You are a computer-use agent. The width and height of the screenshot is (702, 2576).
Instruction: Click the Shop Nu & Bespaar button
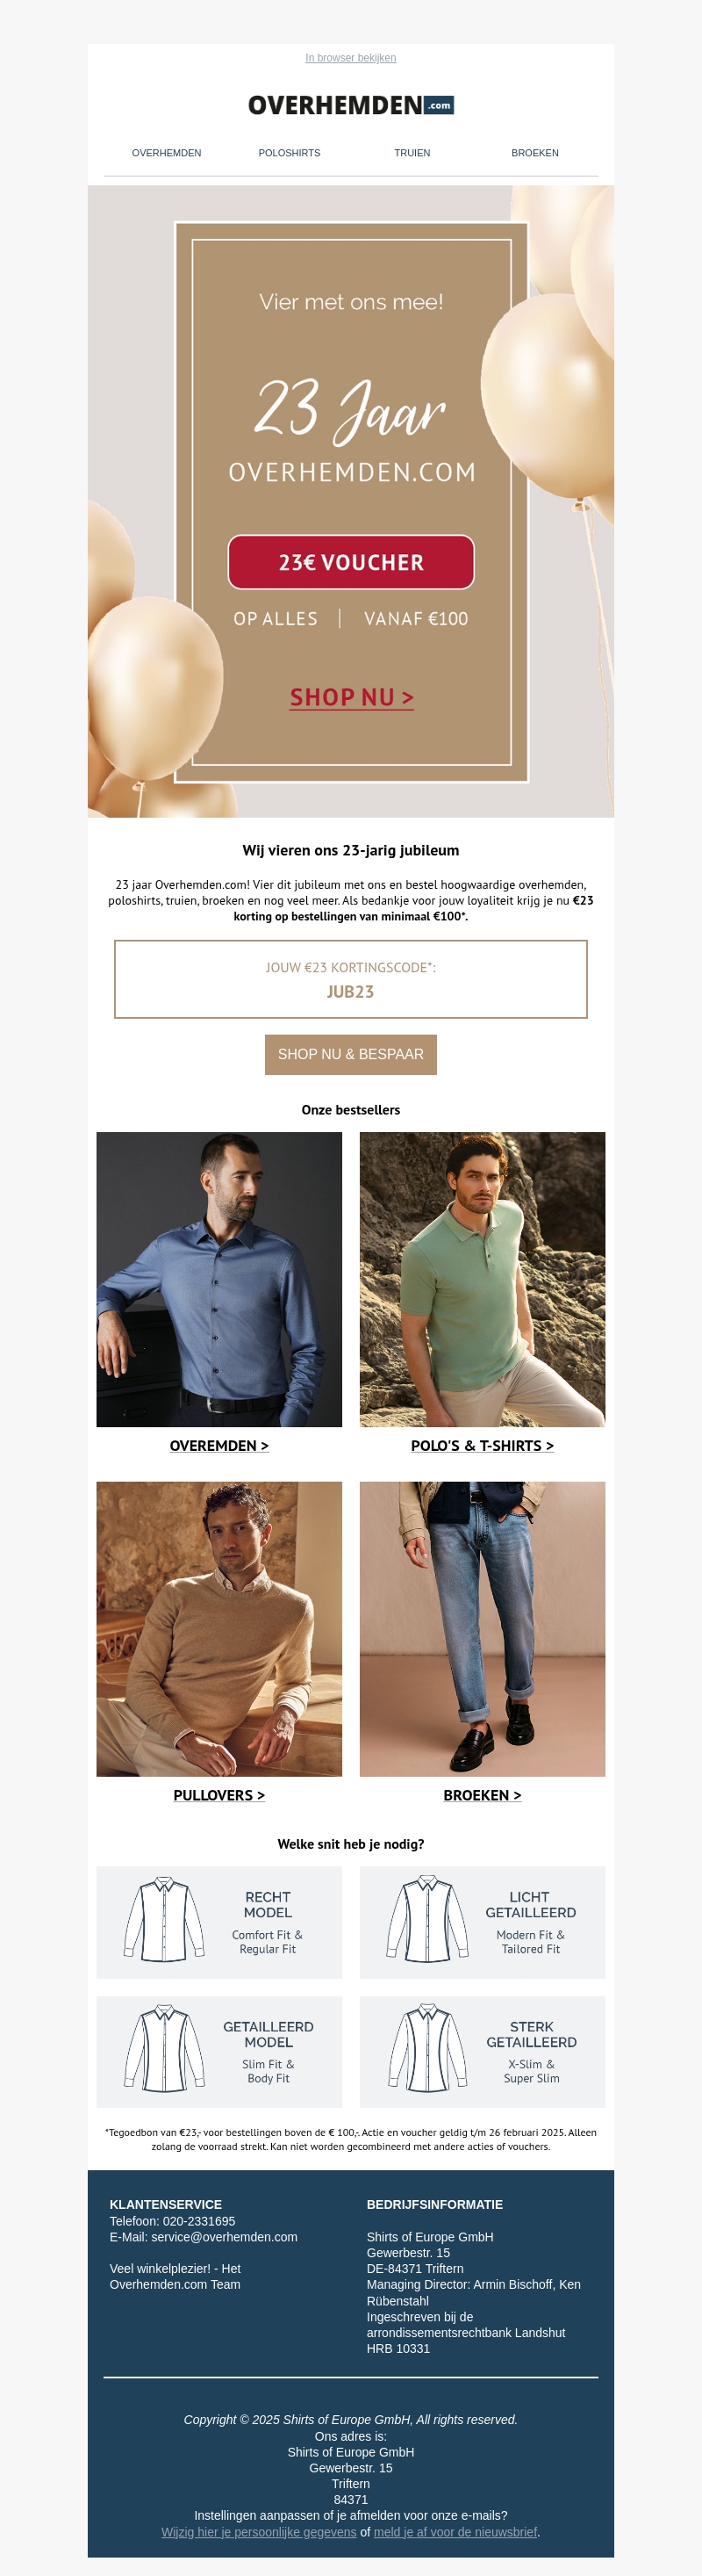pyautogui.click(x=350, y=1054)
